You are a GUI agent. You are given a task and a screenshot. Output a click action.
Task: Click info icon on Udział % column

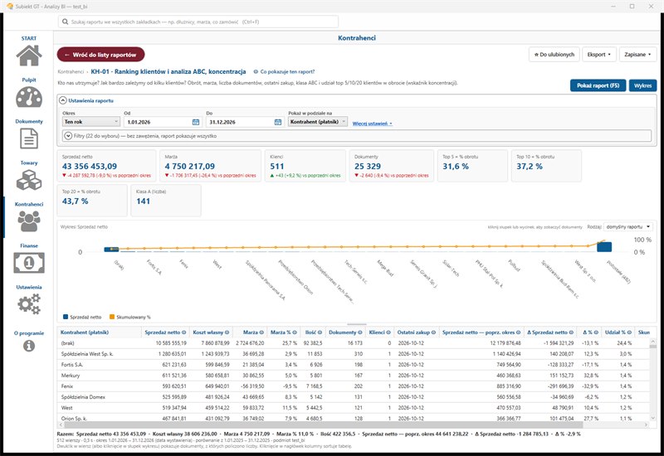(x=629, y=332)
